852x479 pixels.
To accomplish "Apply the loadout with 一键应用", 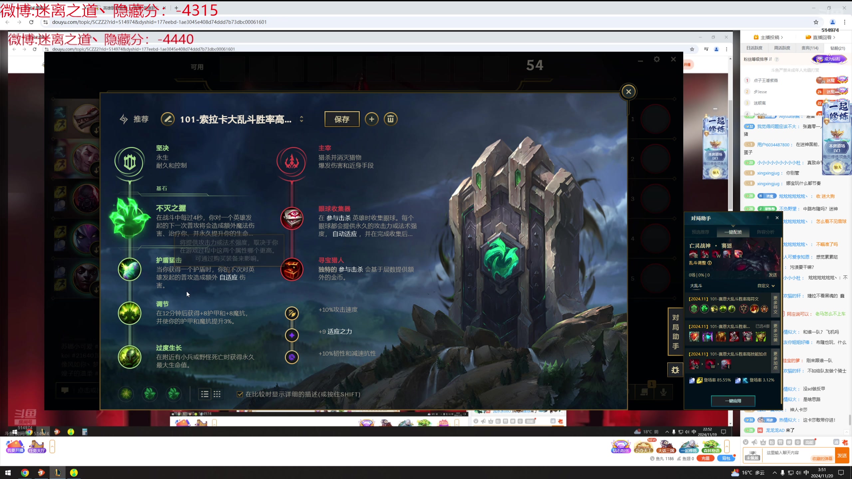I will (x=733, y=401).
